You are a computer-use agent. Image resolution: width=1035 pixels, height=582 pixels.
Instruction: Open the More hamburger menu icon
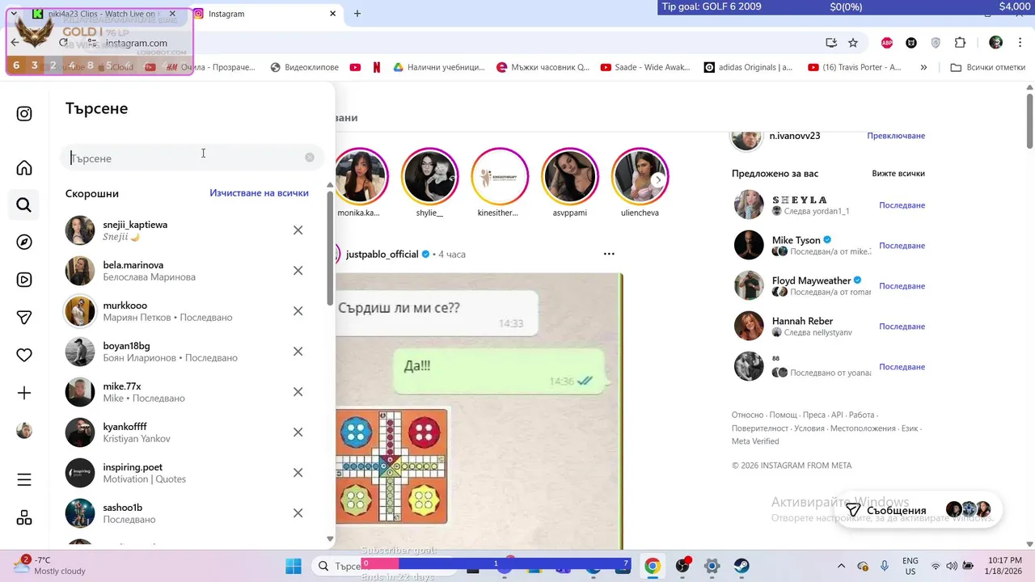pos(24,479)
